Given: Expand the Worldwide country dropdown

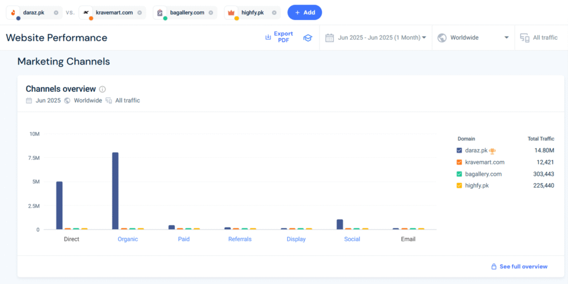Looking at the screenshot, I should click(473, 38).
